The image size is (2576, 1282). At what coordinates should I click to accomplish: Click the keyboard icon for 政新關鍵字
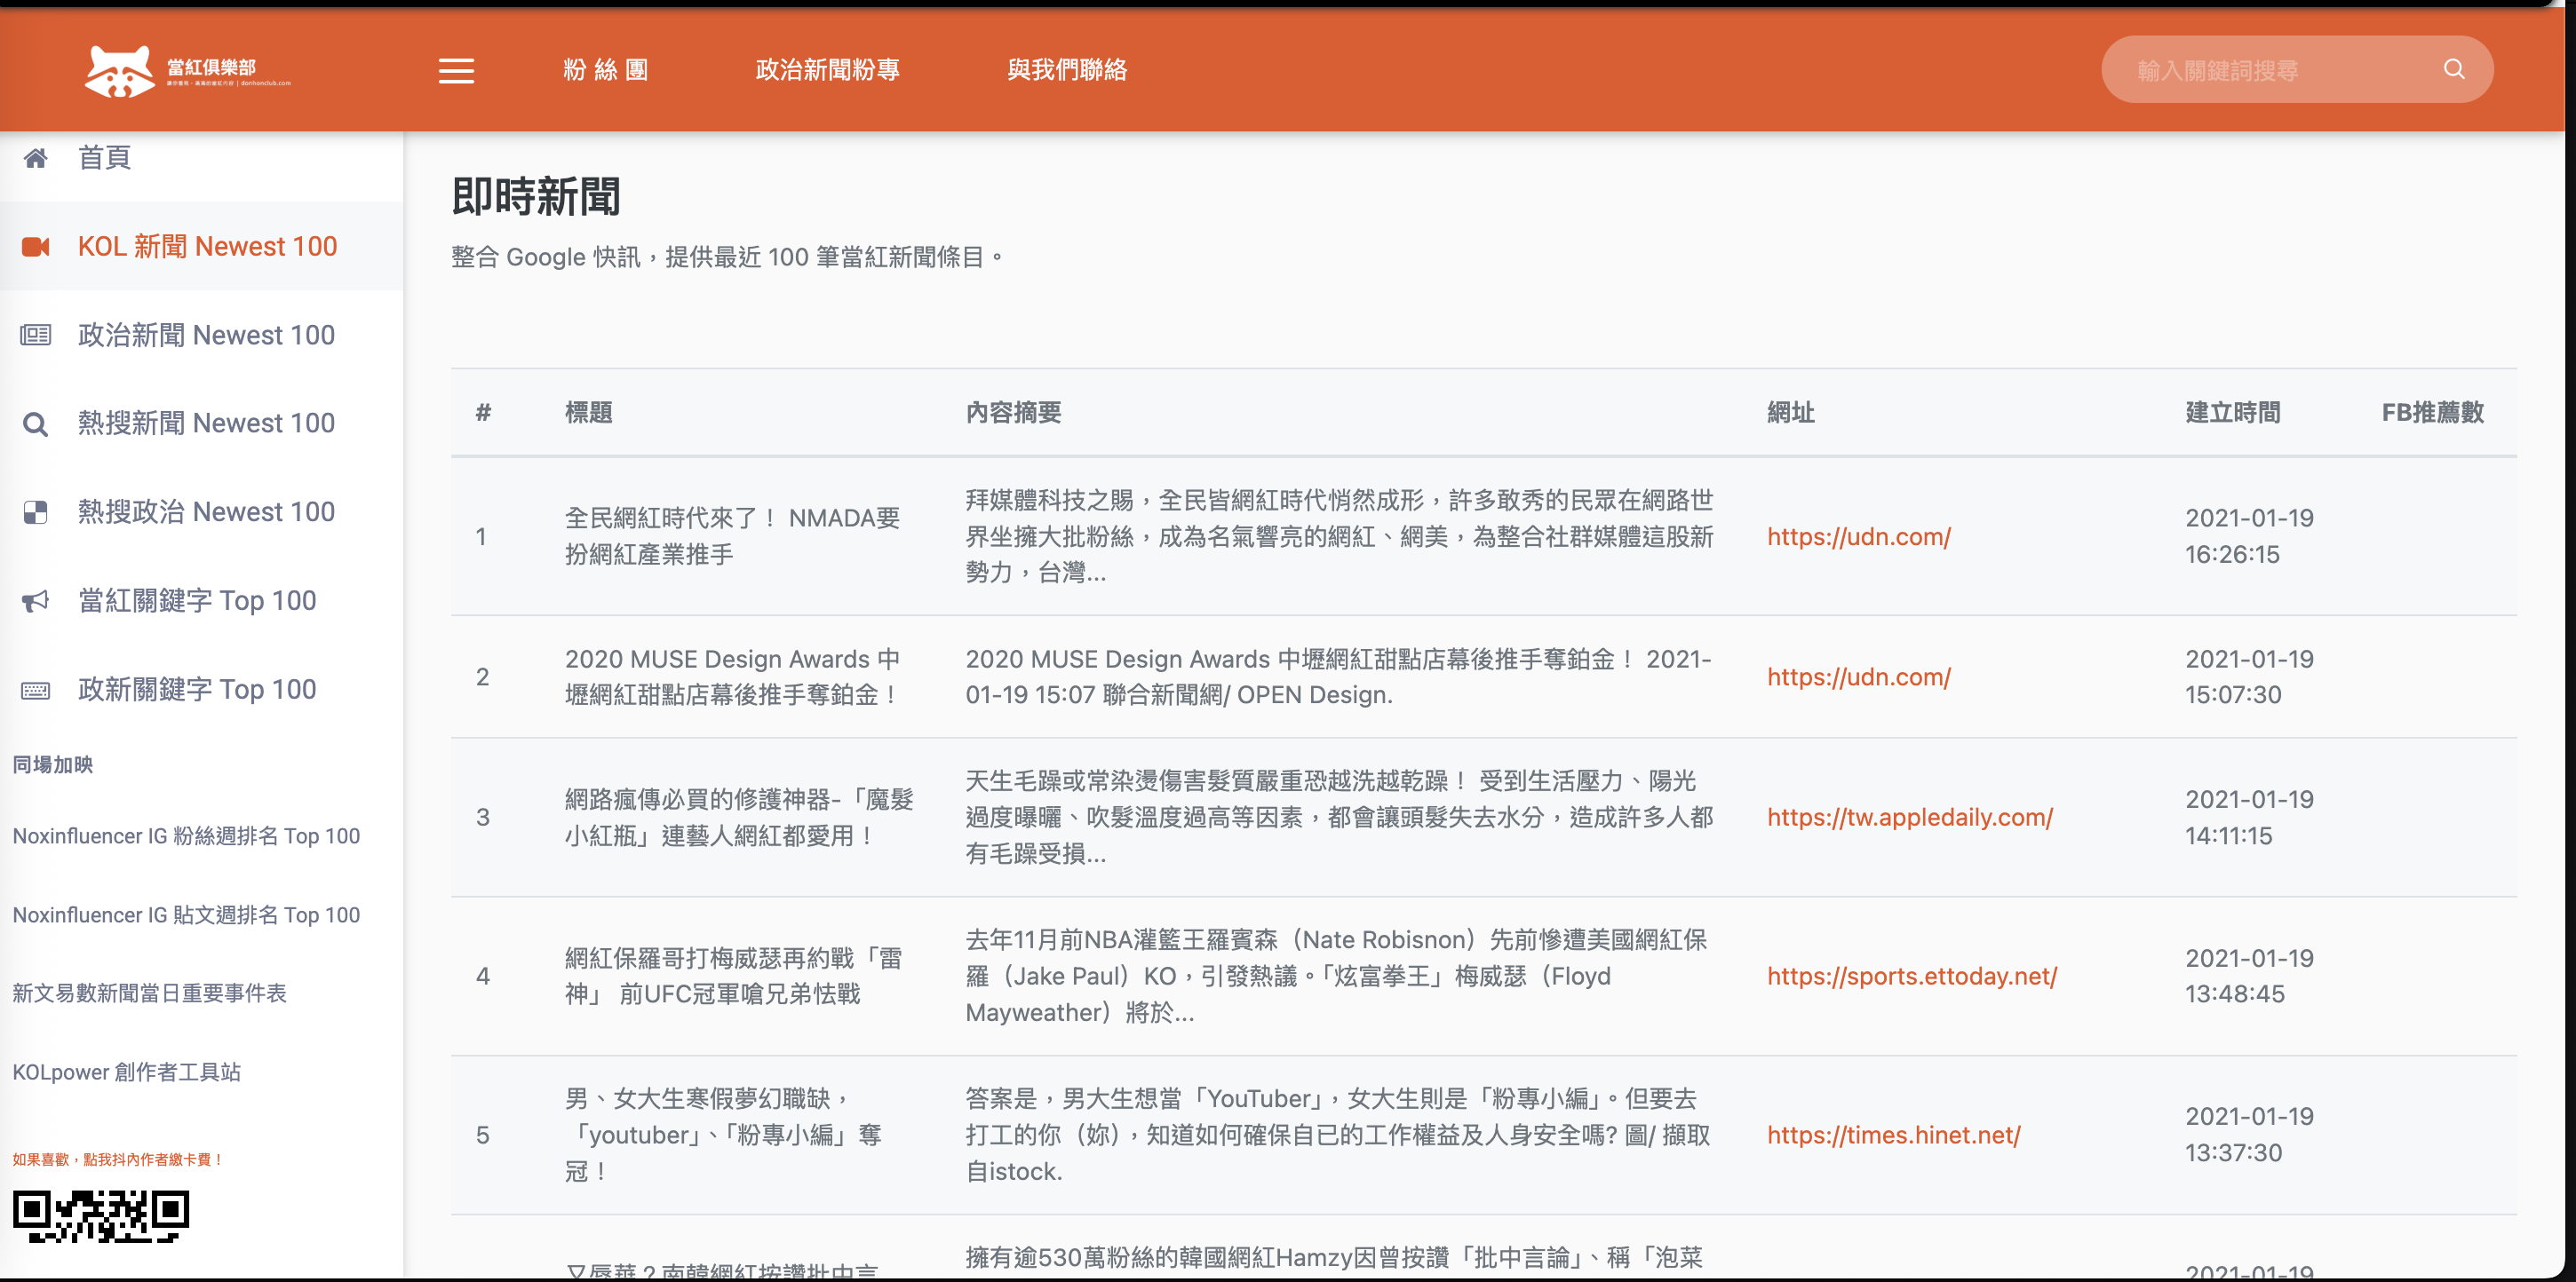point(36,690)
